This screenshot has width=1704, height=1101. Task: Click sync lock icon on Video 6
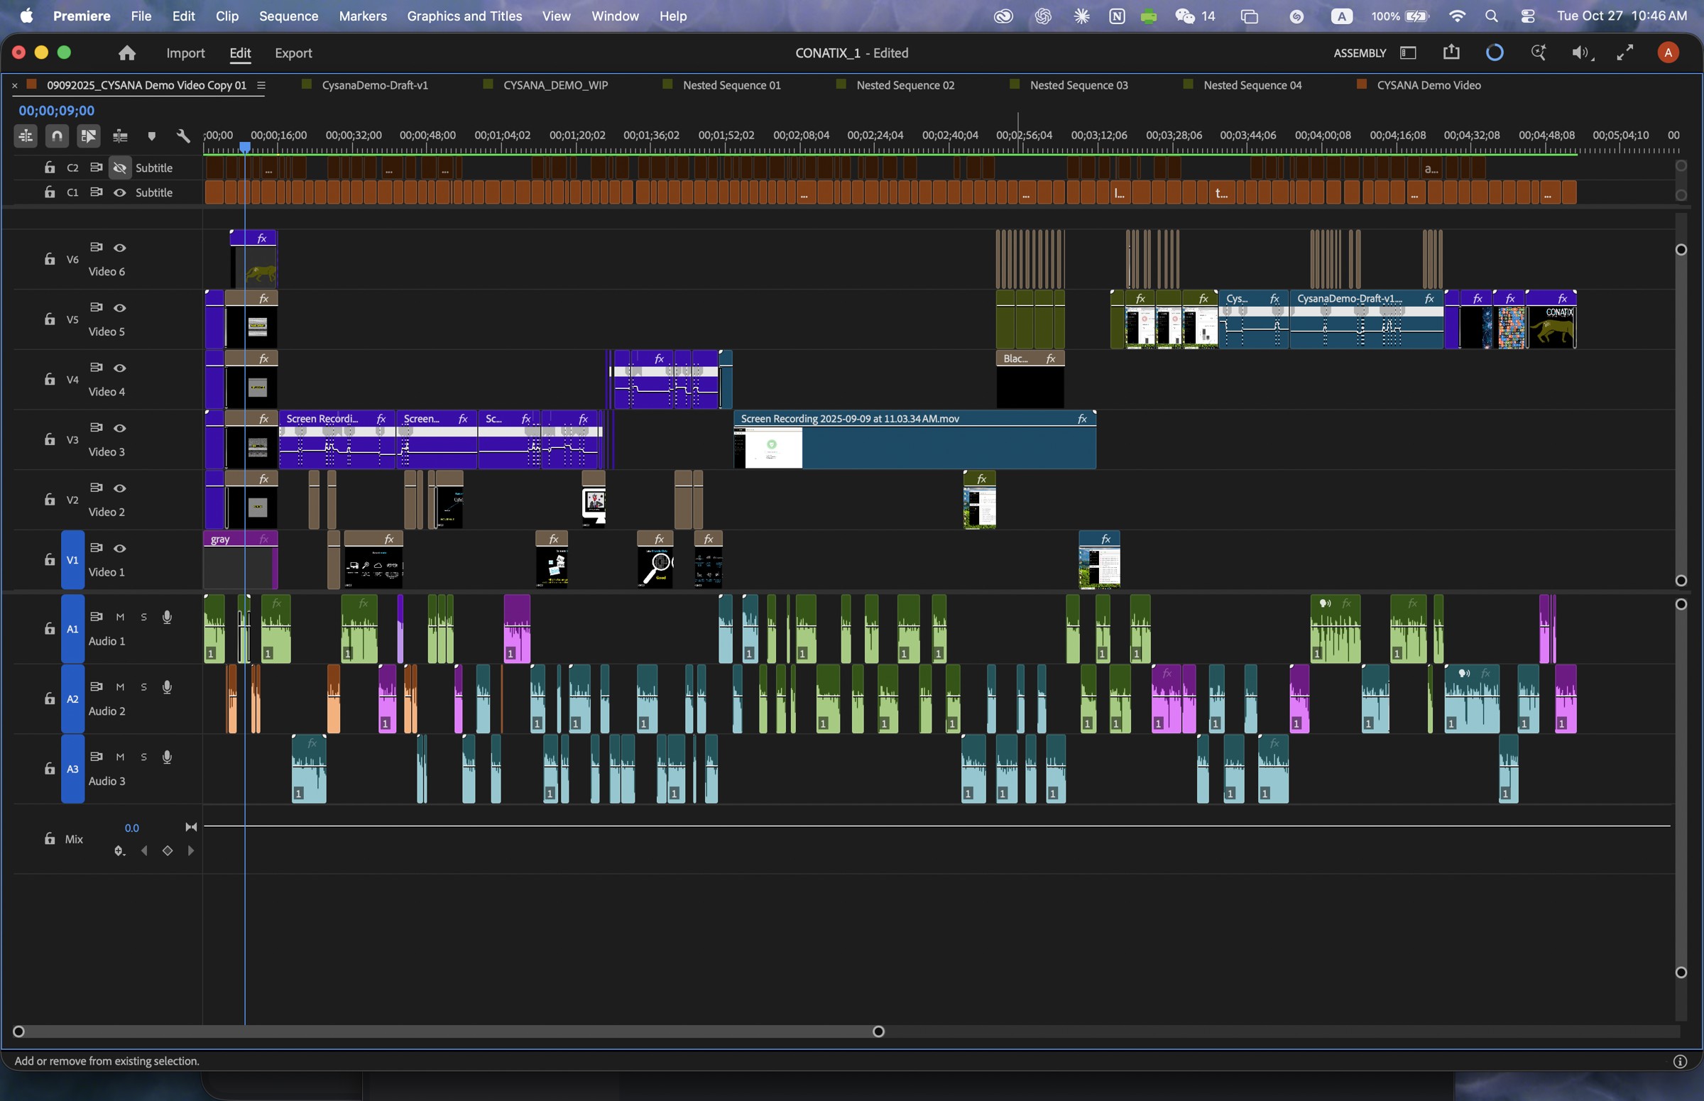point(96,246)
